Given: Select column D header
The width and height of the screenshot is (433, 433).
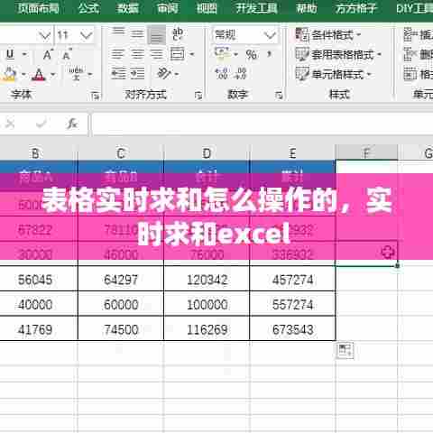Looking at the screenshot, I should click(x=207, y=153).
